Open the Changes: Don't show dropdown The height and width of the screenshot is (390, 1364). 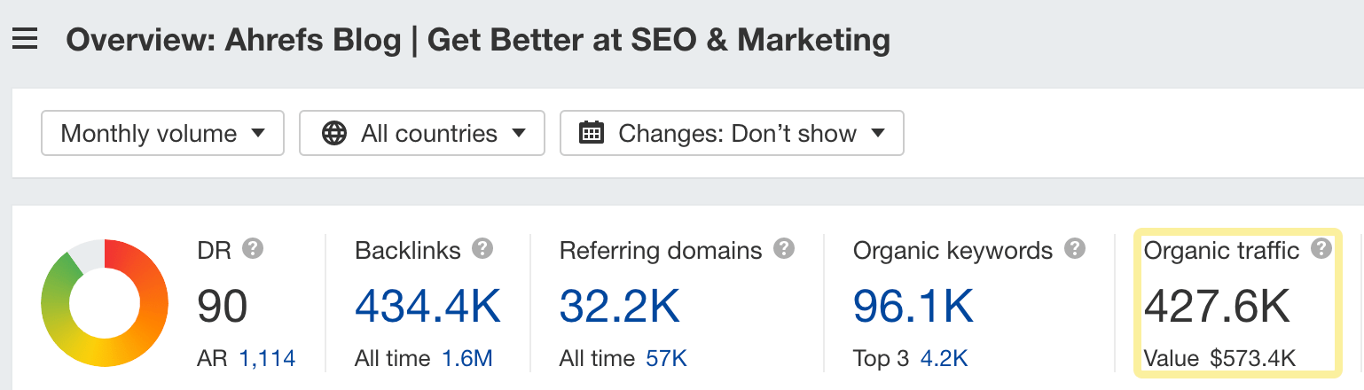click(732, 133)
